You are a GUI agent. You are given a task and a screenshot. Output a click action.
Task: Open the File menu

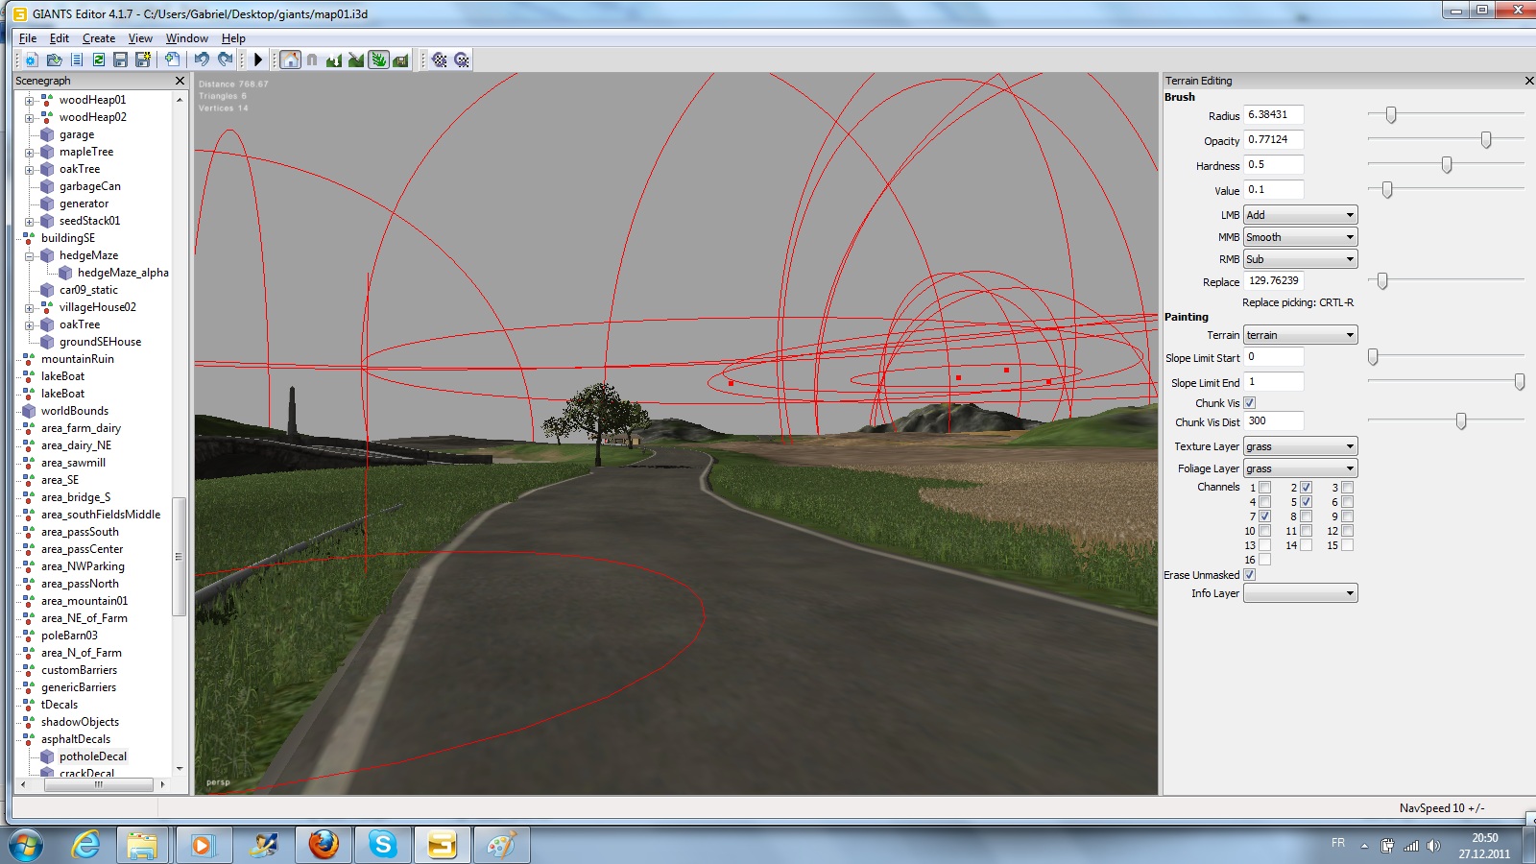(x=28, y=38)
